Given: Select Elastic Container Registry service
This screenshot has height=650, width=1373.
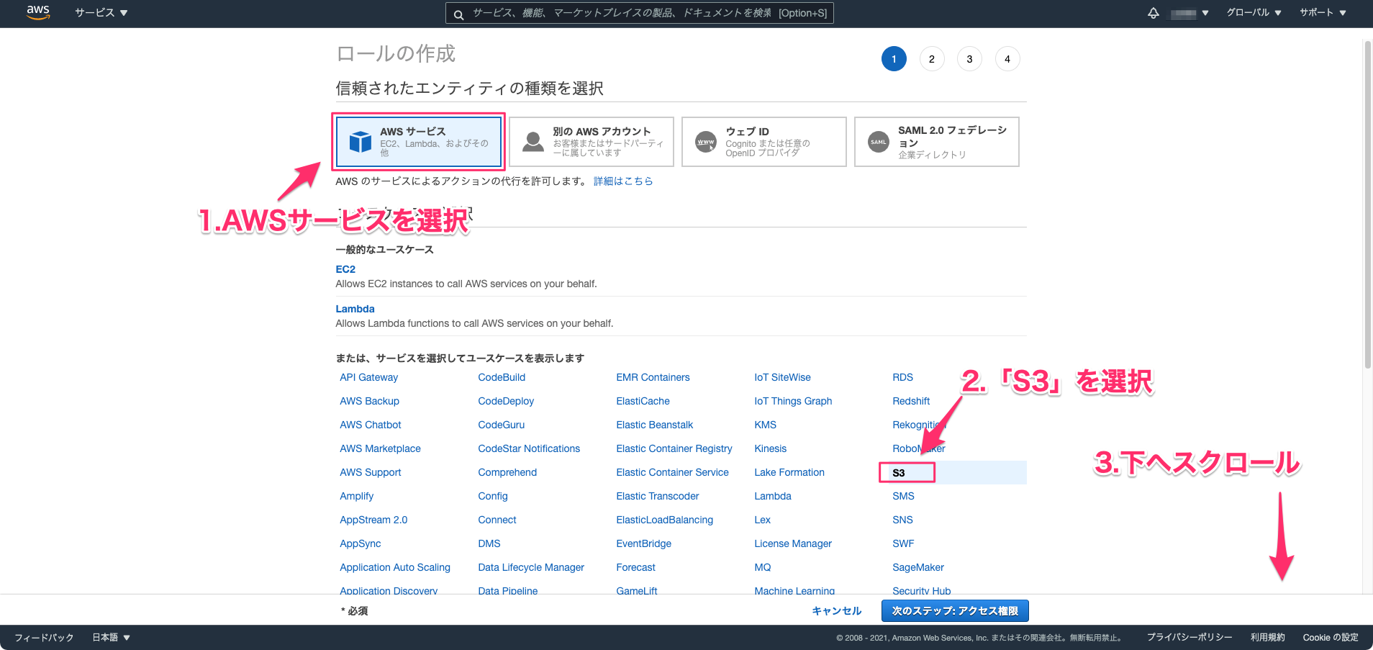Looking at the screenshot, I should pyautogui.click(x=674, y=448).
